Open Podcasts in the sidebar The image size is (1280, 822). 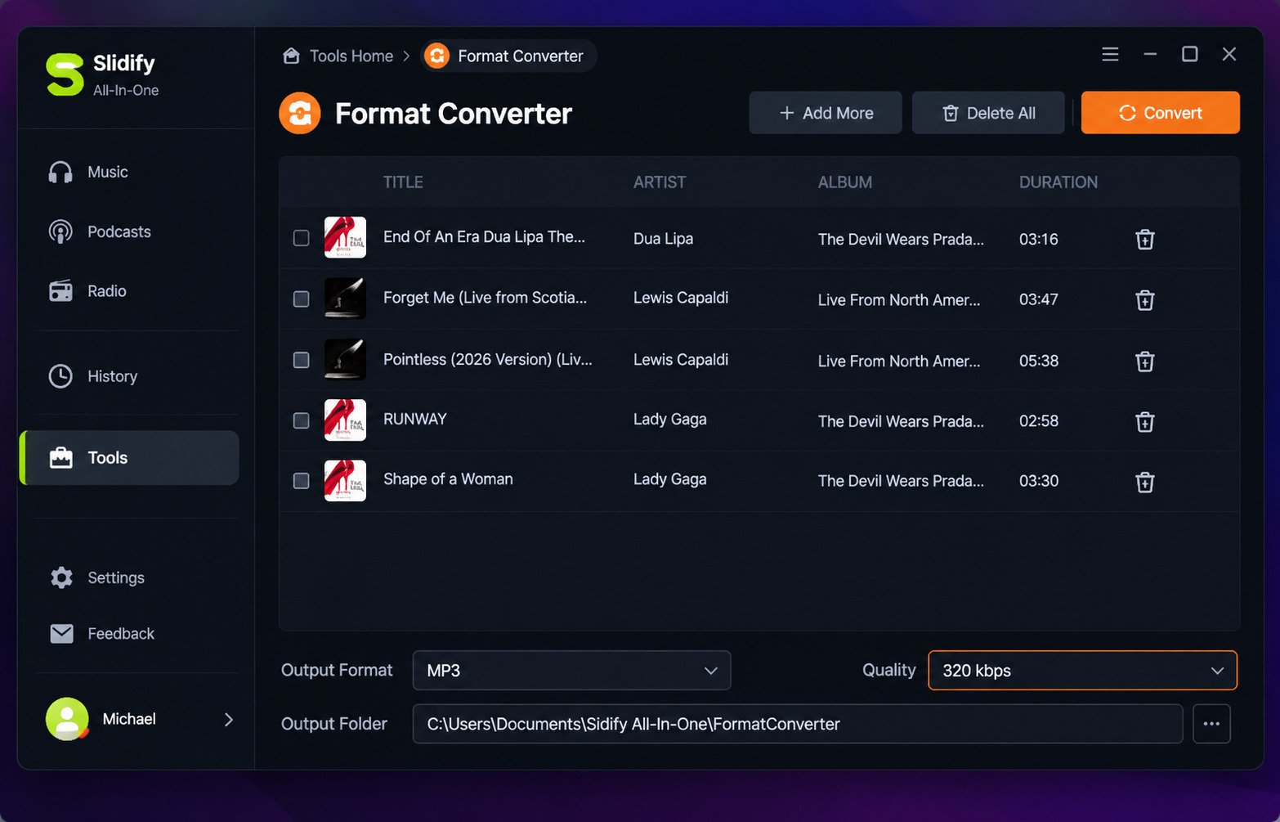tap(100, 231)
